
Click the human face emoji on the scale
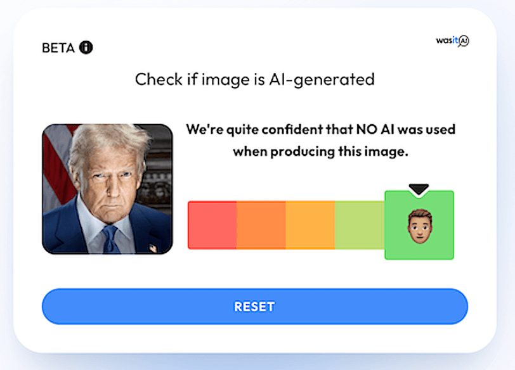click(x=420, y=226)
